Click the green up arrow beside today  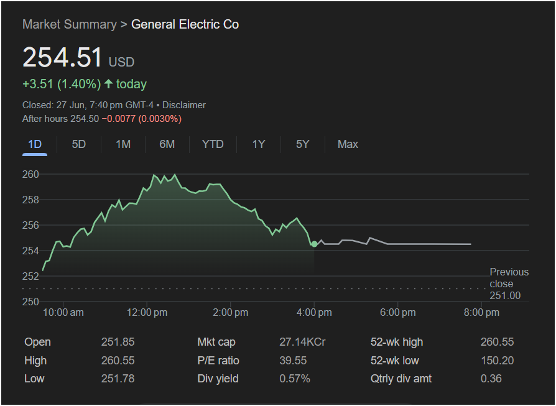[x=108, y=84]
